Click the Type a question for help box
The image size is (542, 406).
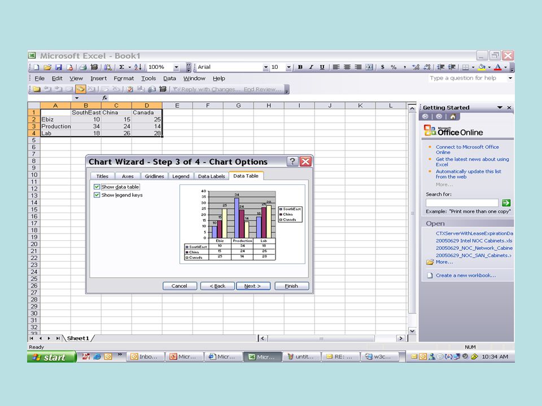(467, 78)
